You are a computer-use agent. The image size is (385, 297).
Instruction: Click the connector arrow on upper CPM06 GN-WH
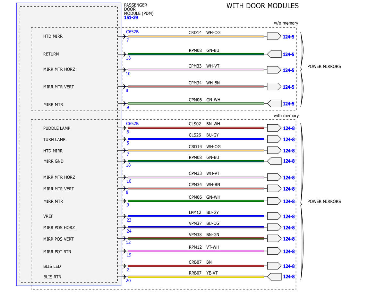click(x=274, y=103)
